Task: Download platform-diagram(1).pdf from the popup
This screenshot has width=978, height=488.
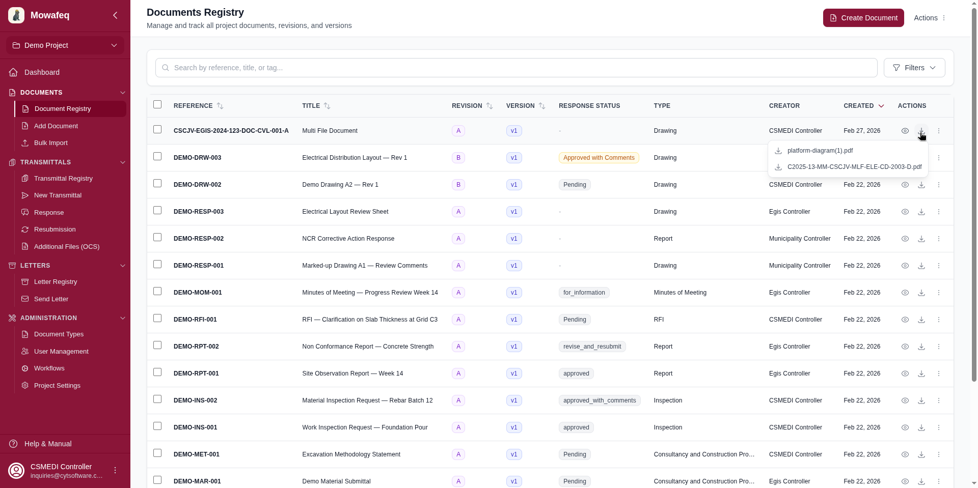Action: click(820, 151)
